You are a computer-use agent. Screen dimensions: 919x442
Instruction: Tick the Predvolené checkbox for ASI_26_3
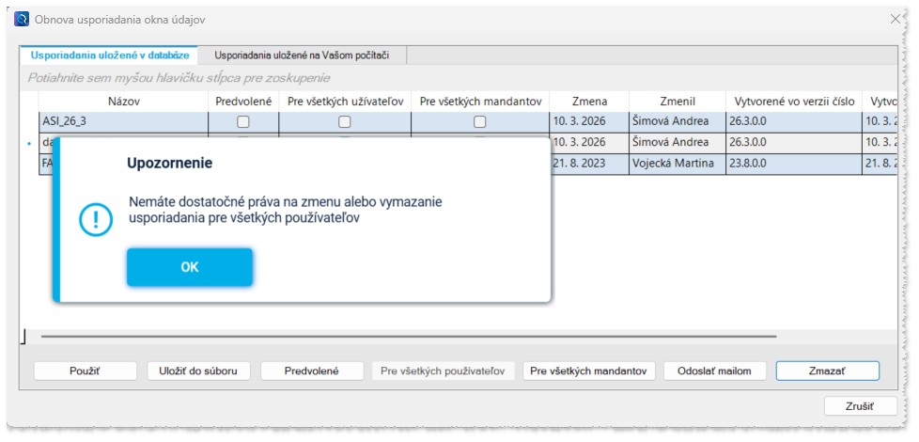tap(242, 121)
